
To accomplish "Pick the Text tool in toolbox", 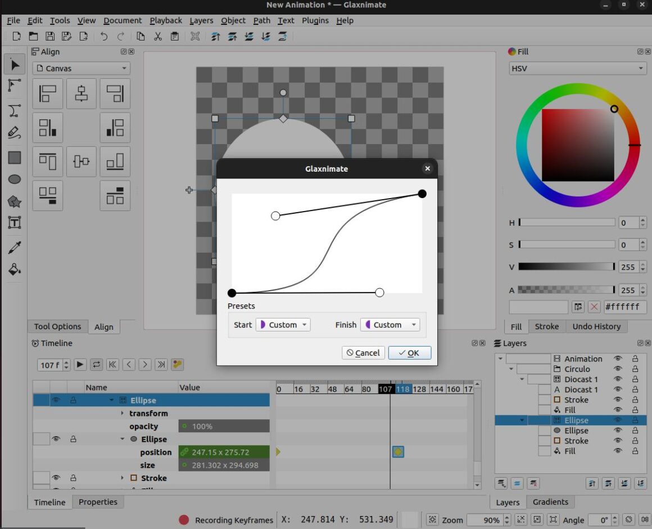I will pyautogui.click(x=15, y=223).
